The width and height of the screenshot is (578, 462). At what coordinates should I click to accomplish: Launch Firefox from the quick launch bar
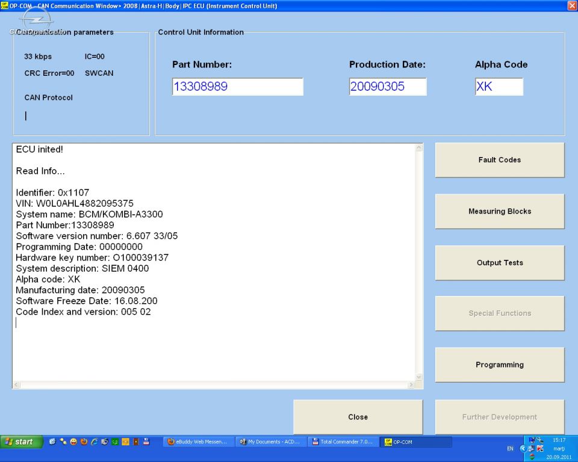pos(84,442)
